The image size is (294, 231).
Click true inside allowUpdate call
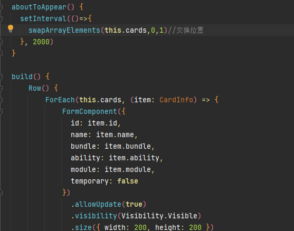[134, 205]
